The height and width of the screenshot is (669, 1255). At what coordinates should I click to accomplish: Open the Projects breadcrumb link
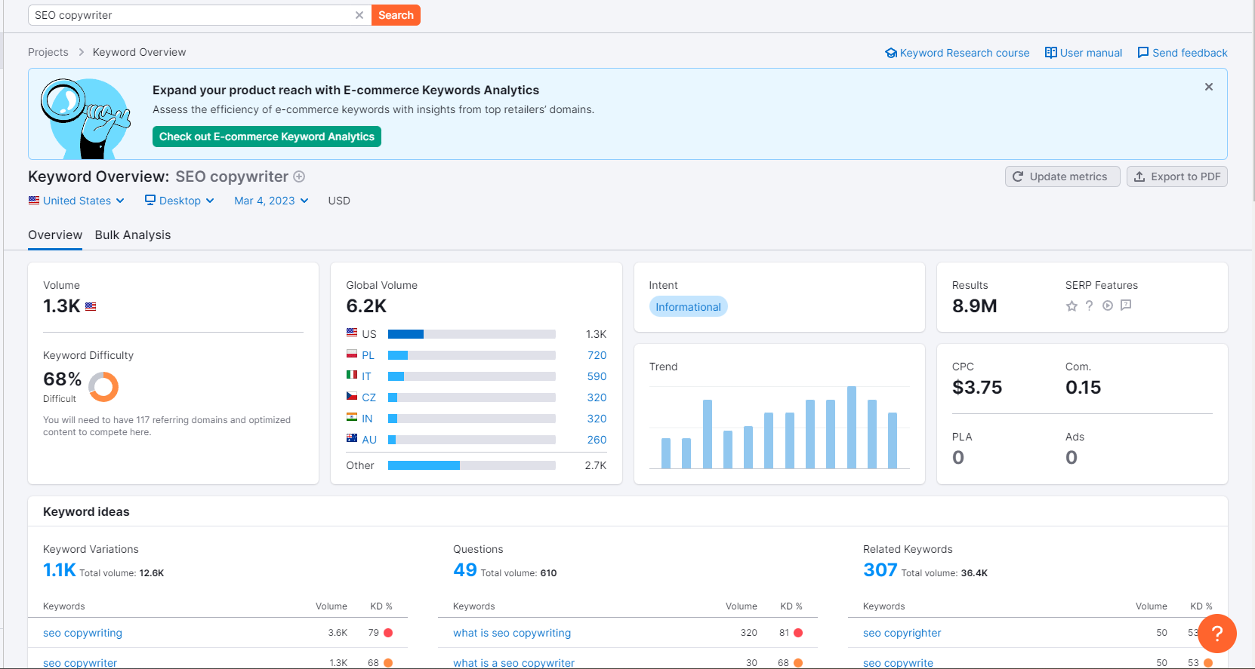click(48, 52)
